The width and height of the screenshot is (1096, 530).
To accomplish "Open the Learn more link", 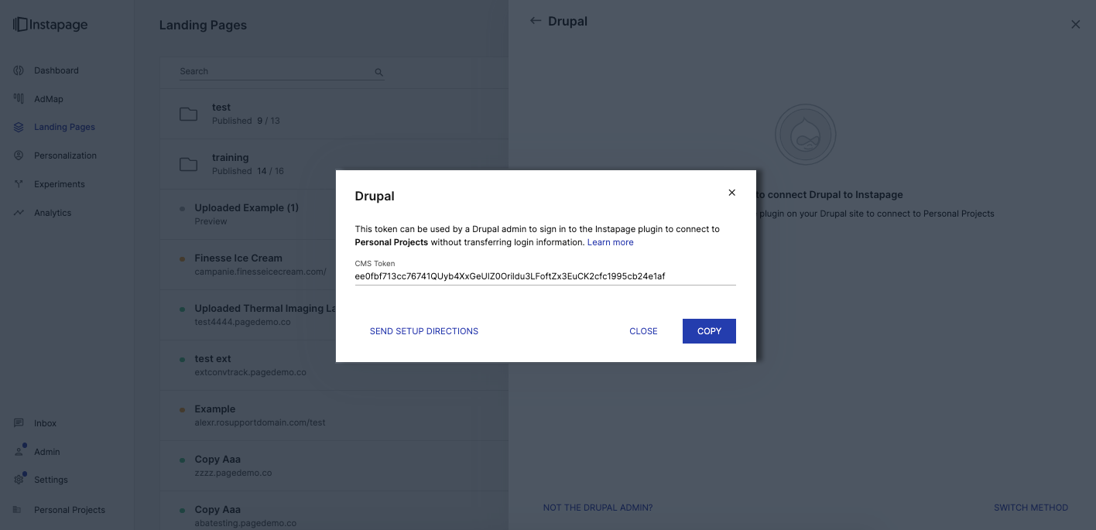I will [610, 242].
